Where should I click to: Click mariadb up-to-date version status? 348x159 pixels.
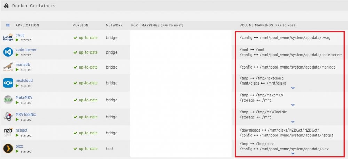click(x=86, y=67)
